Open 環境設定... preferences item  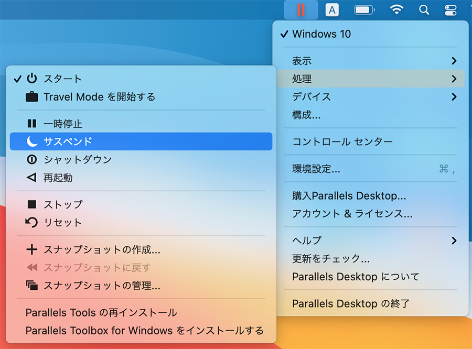371,169
